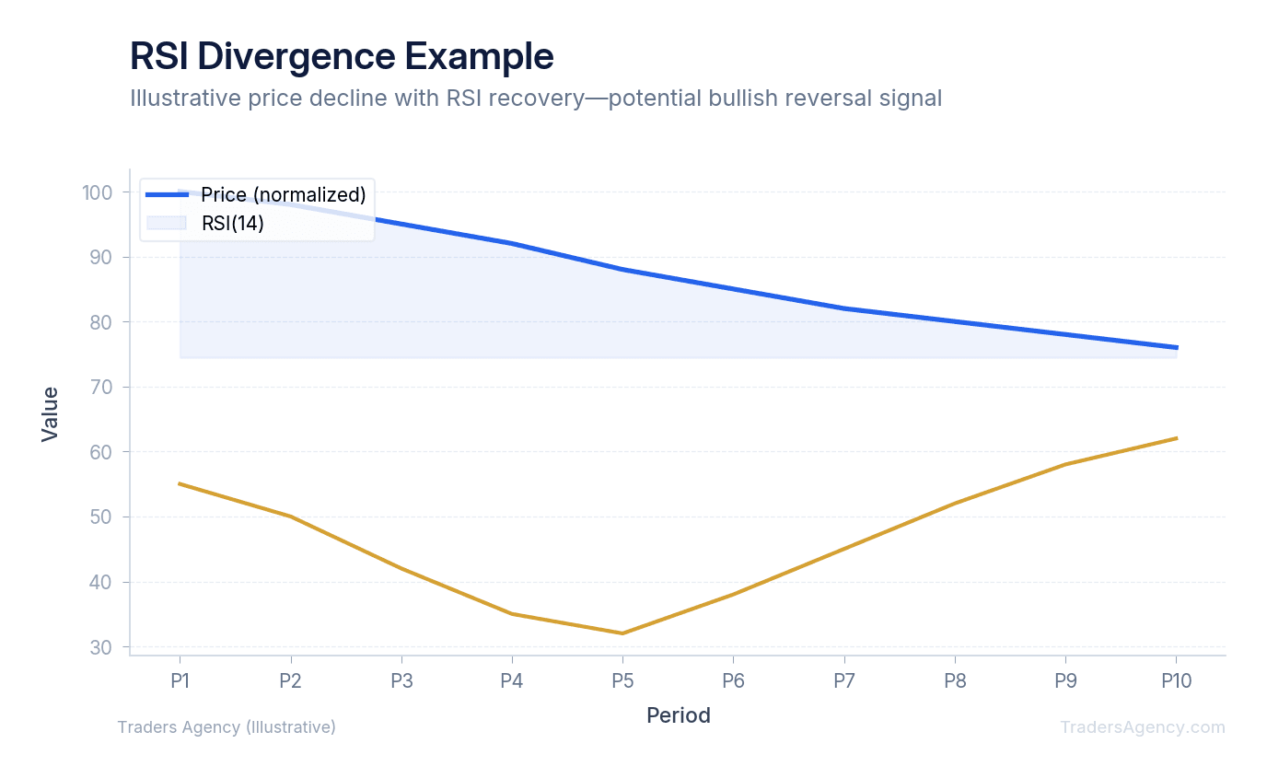Click the RSI(14) legend shaded swatch
Image resolution: width=1267 pixels, height=778 pixels.
(167, 223)
